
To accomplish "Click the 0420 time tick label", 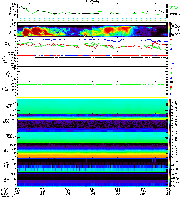I will [42, 195].
